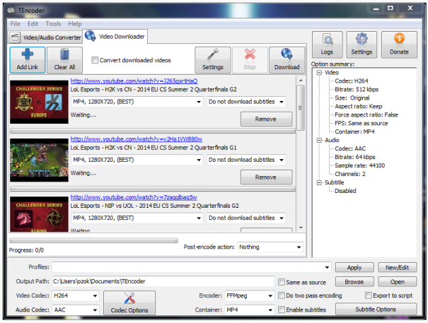Image resolution: width=428 pixels, height=323 pixels.
Task: Open Codec Options tools icon button
Action: click(x=129, y=303)
